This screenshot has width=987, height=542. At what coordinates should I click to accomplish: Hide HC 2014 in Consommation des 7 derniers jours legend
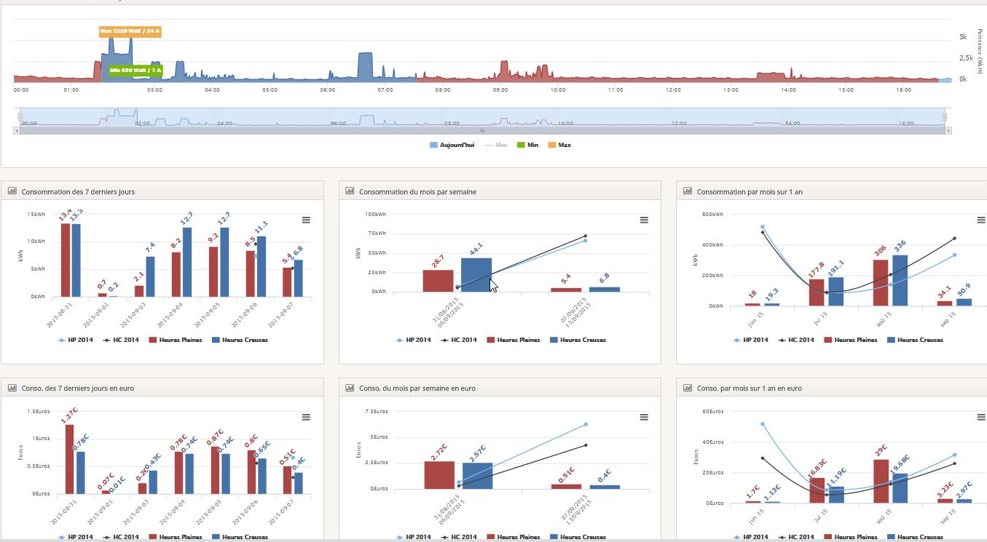point(121,340)
